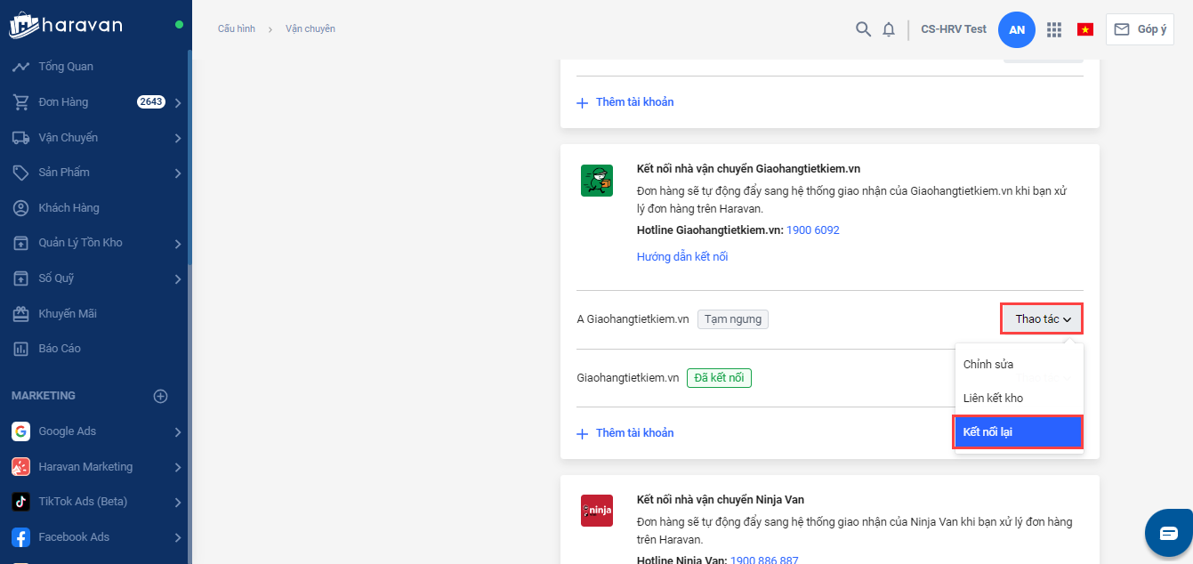Viewport: 1193px width, 564px height.
Task: Select Liên kết kho menu option
Action: pos(993,399)
